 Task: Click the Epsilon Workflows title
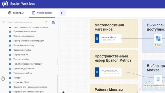click(x=23, y=4)
